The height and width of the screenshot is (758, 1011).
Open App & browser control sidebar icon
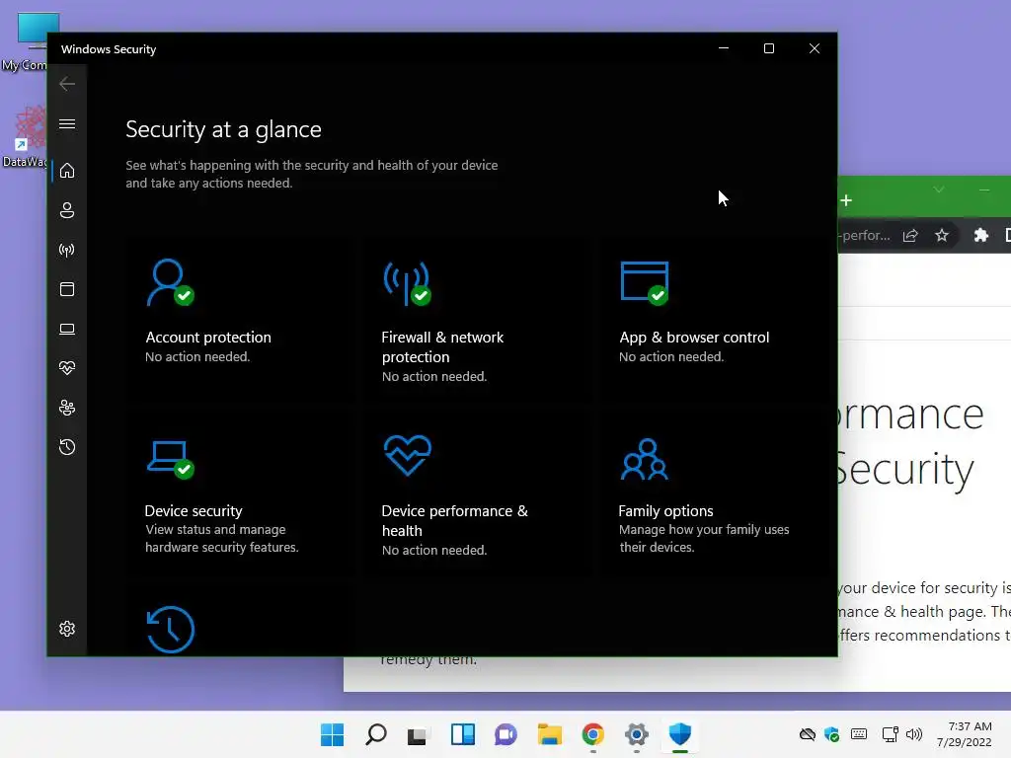(x=67, y=289)
